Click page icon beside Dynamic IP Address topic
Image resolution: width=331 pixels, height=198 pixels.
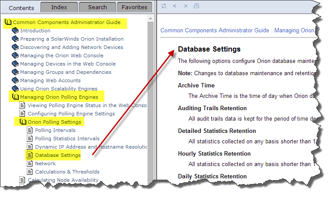click(30, 147)
